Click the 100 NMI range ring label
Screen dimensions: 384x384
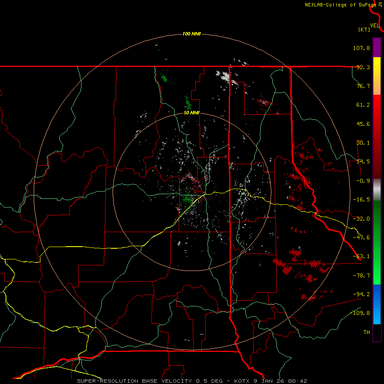pos(192,34)
